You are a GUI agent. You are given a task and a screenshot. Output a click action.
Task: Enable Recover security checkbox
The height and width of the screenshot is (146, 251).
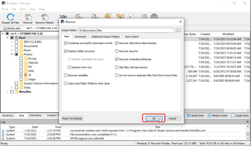(117, 51)
